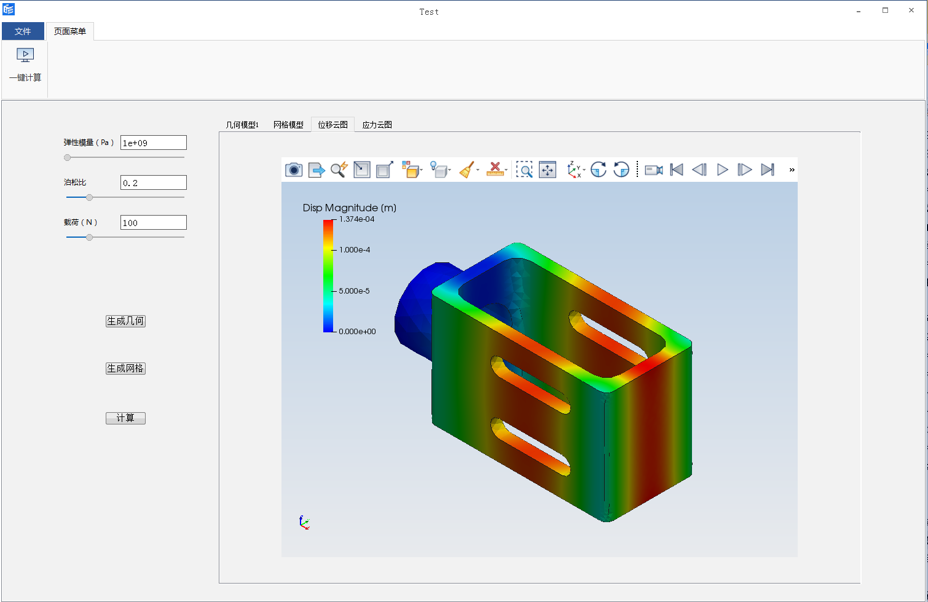Viewport: 928px width, 602px height.
Task: Click the zoom-to-box magnifier icon
Action: [524, 170]
